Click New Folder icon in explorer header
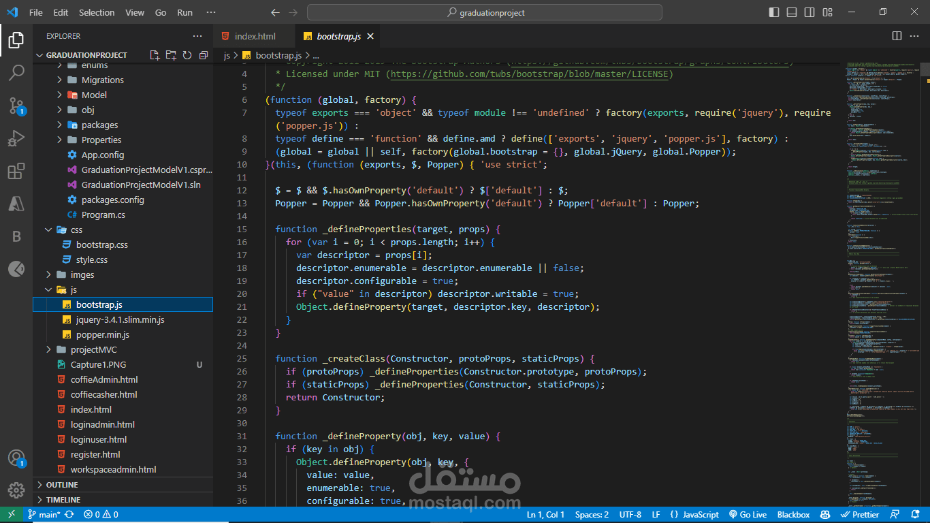930x523 pixels. pyautogui.click(x=171, y=55)
